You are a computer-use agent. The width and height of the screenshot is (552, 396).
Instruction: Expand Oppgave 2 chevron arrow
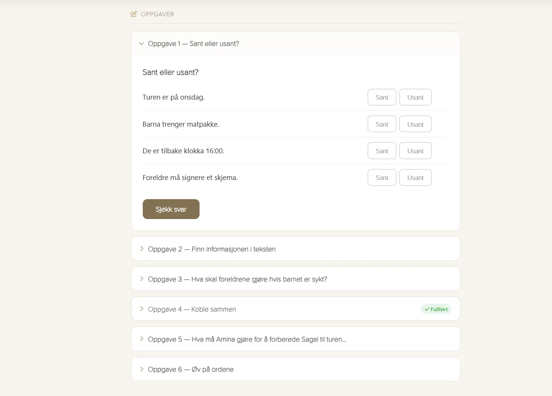(142, 249)
